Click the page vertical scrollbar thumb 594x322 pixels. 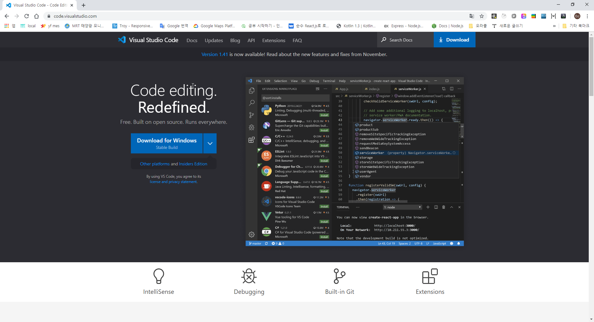click(591, 67)
